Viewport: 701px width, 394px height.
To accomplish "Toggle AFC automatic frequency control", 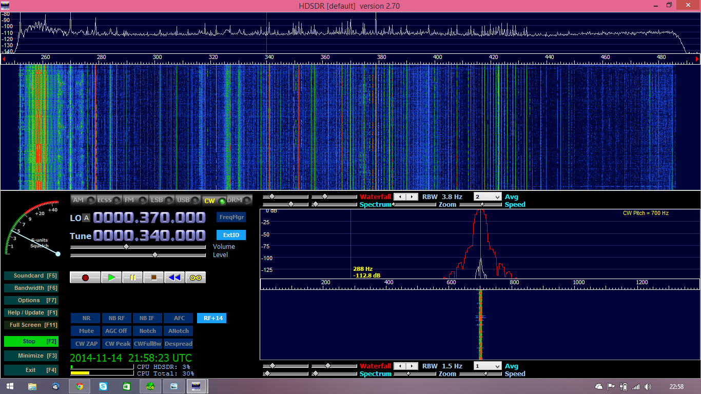I will pos(179,318).
